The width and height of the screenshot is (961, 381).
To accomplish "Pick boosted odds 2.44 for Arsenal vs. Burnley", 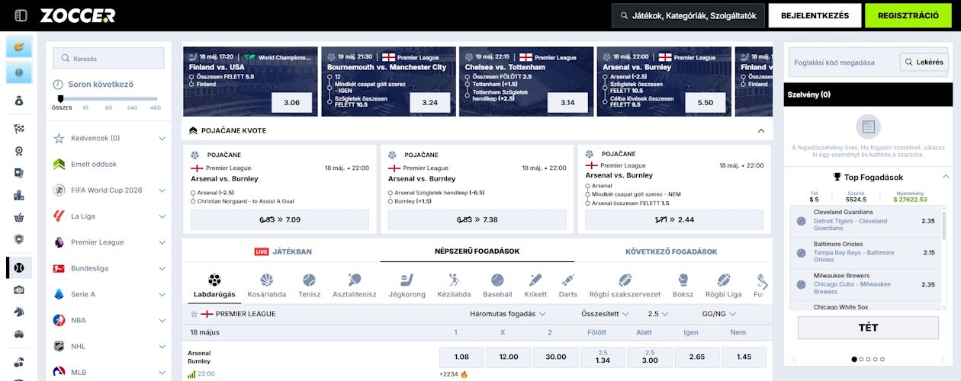I will point(675,219).
